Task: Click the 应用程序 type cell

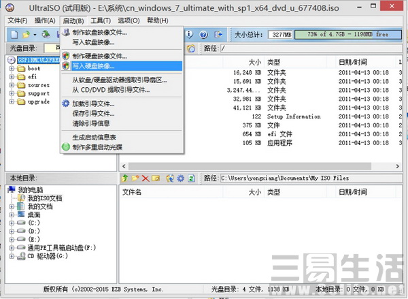Action: [x=280, y=143]
